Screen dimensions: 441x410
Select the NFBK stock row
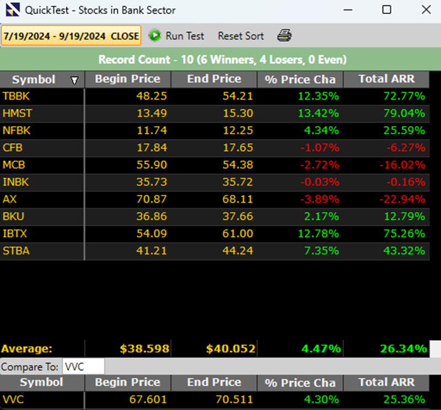click(16, 130)
